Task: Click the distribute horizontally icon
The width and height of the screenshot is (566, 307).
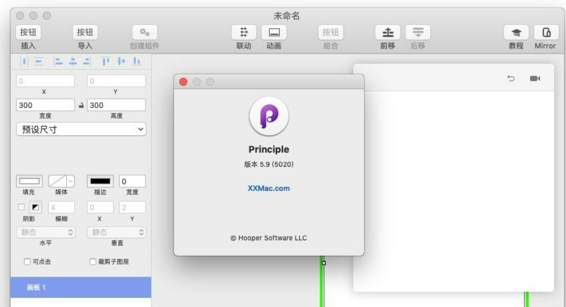Action: point(25,61)
